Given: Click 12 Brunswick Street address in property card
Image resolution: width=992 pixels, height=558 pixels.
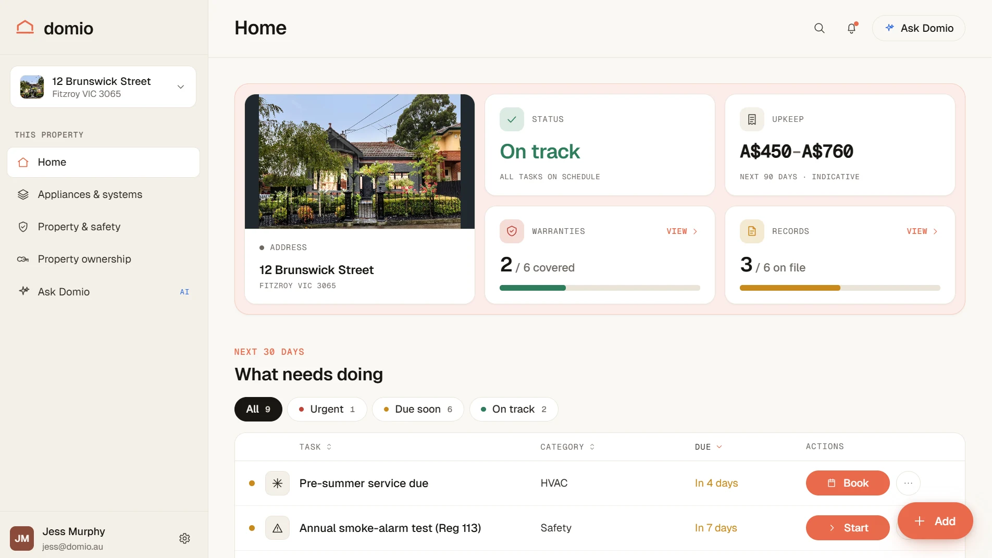Looking at the screenshot, I should [317, 270].
